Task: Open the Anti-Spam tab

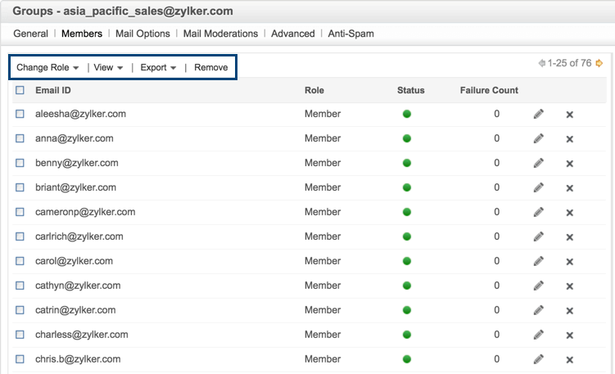Action: coord(350,34)
